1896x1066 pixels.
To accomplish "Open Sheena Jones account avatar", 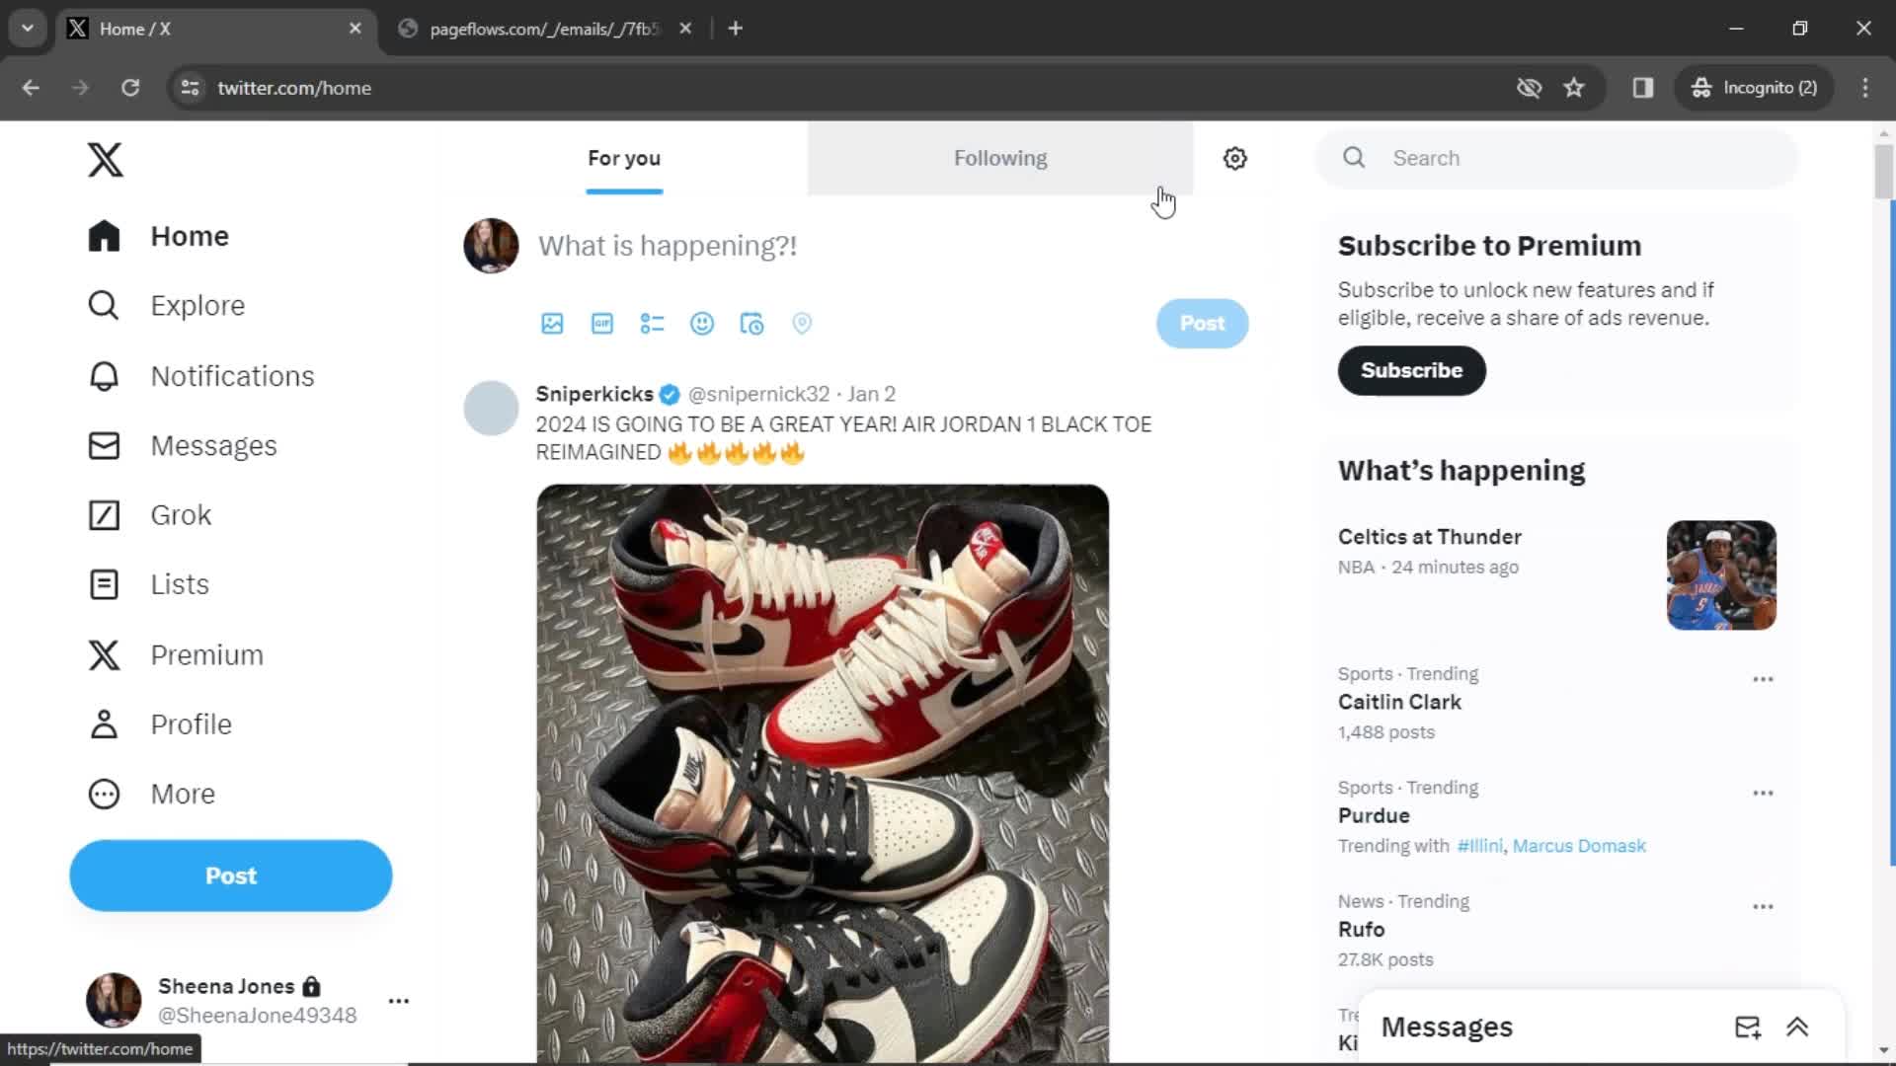I will point(114,1000).
